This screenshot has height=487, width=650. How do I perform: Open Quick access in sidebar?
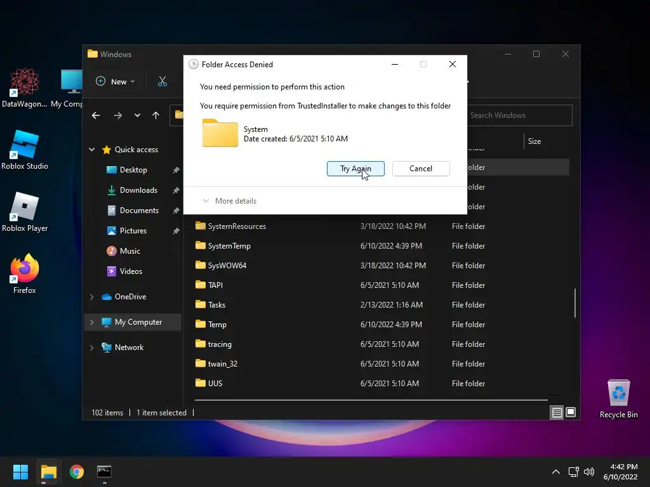tap(136, 150)
